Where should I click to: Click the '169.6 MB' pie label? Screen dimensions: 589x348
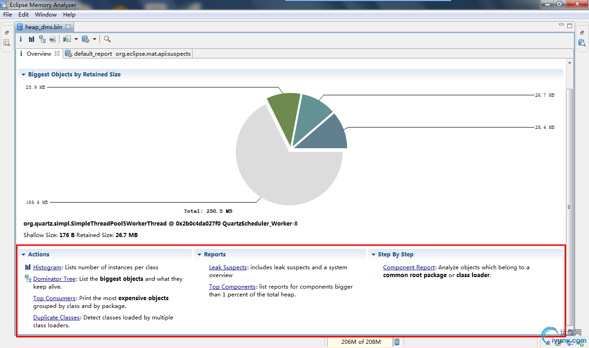[37, 202]
